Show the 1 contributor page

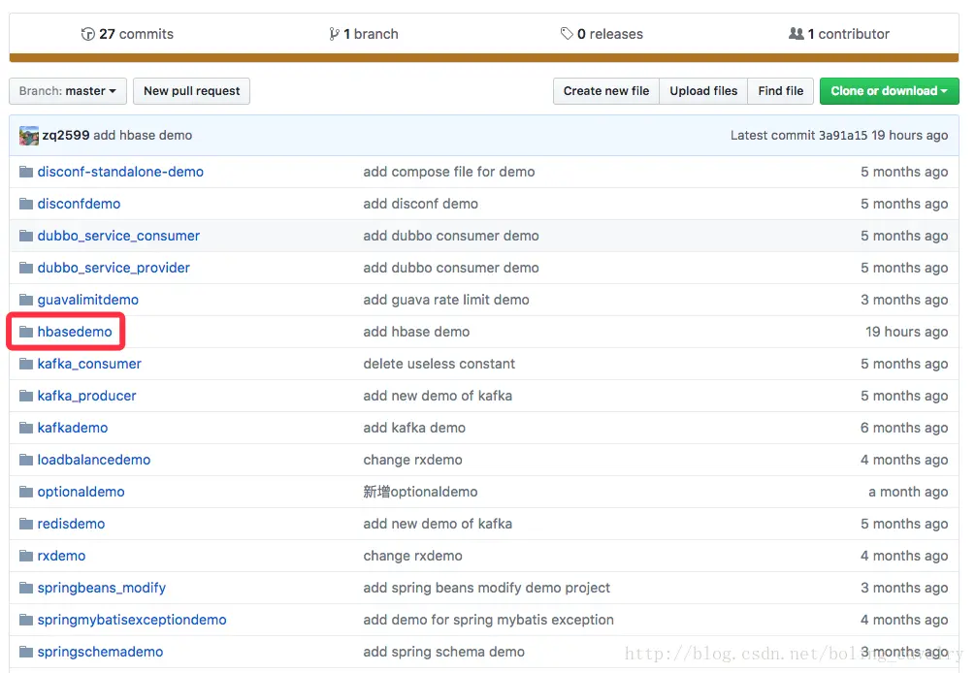pos(839,34)
